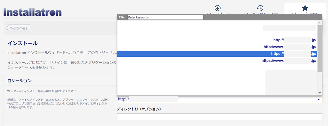
Task: Click the dropdown list scroll-up arrow
Action: click(320, 23)
